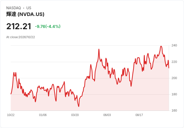Click the 06/03 x-axis date label
The width and height of the screenshot is (184, 128).
pyautogui.click(x=107, y=115)
